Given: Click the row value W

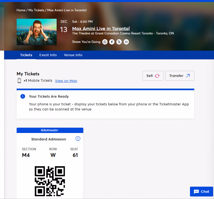Looking at the screenshot, I should point(53,155).
